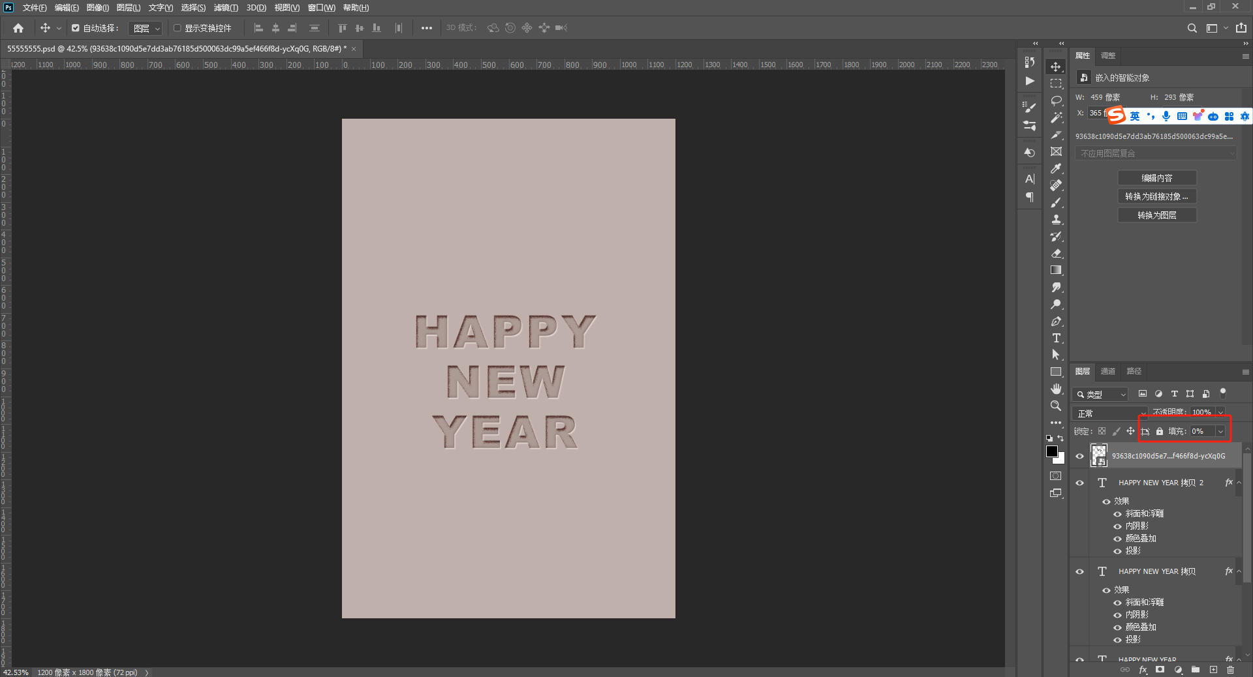Open the 滤镜(T) menu
1253x677 pixels.
coord(226,8)
